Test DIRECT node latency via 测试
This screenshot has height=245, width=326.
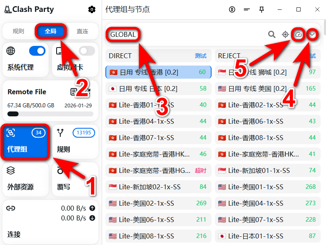[x=201, y=56]
